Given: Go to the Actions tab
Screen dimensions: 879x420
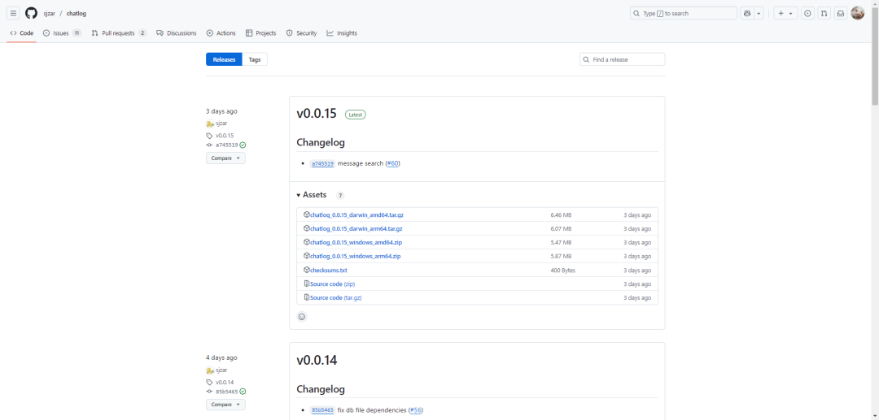Looking at the screenshot, I should [221, 33].
